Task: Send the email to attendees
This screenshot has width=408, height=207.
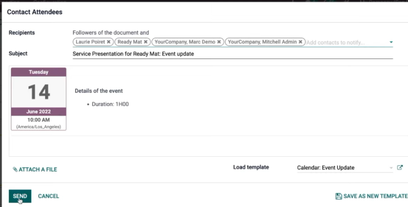Action: 20,196
